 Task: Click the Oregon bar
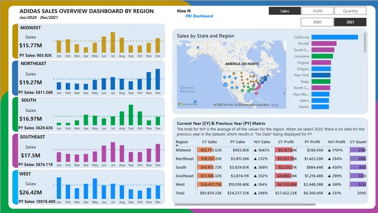pos(321,69)
